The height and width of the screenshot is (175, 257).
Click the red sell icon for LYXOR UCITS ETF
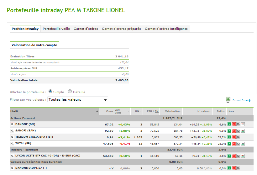coord(234,156)
